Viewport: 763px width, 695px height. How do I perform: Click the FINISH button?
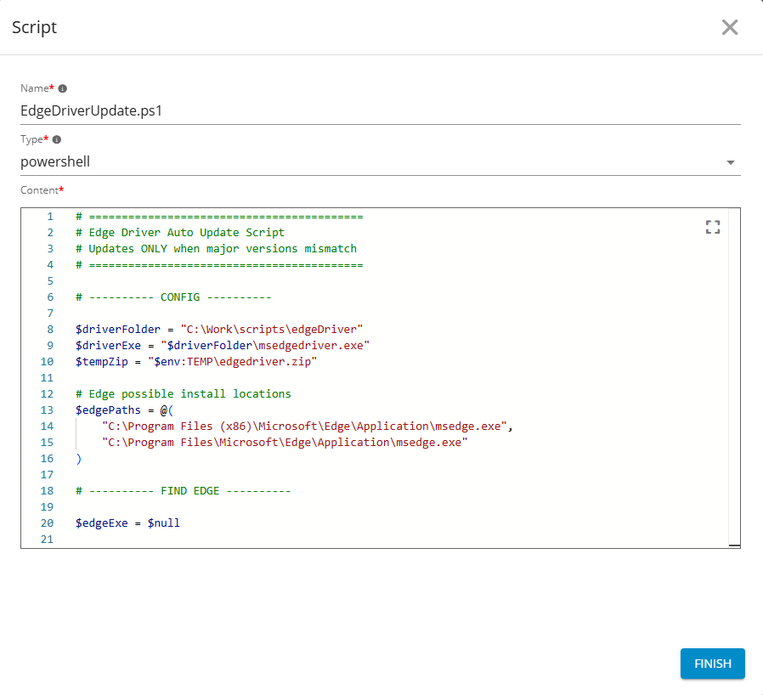[712, 664]
